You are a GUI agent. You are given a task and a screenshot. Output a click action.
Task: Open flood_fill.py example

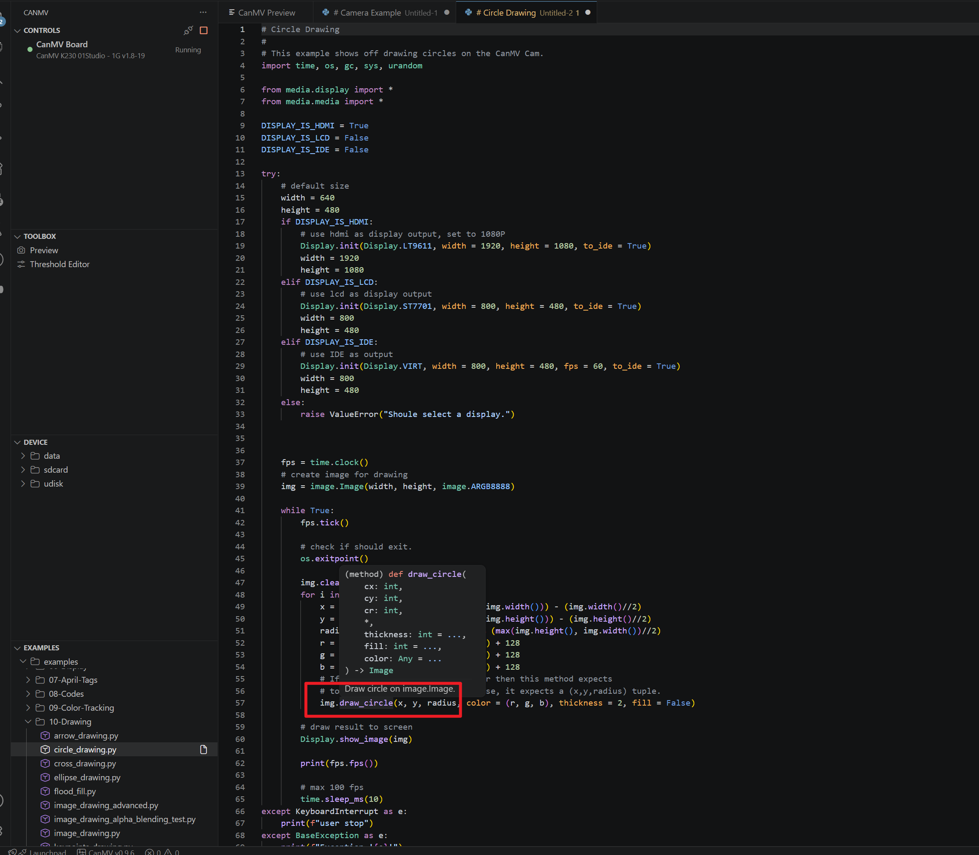pos(75,791)
